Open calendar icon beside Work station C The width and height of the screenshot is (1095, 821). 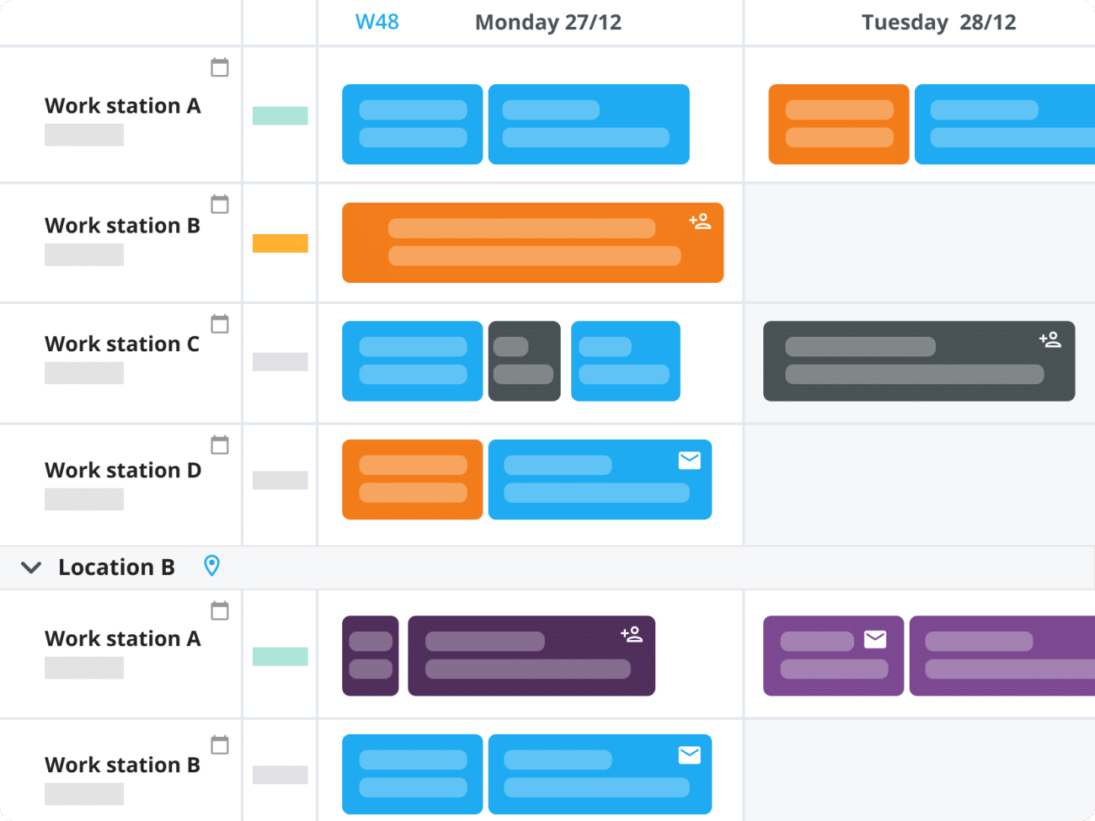coord(220,324)
